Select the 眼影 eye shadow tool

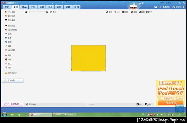pos(8,42)
